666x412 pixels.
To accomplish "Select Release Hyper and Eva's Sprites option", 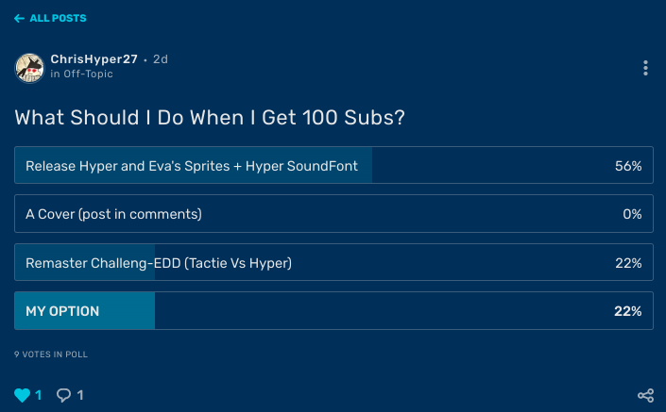I will (192, 165).
